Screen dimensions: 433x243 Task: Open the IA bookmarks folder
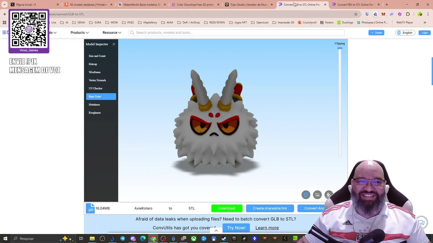point(64,23)
